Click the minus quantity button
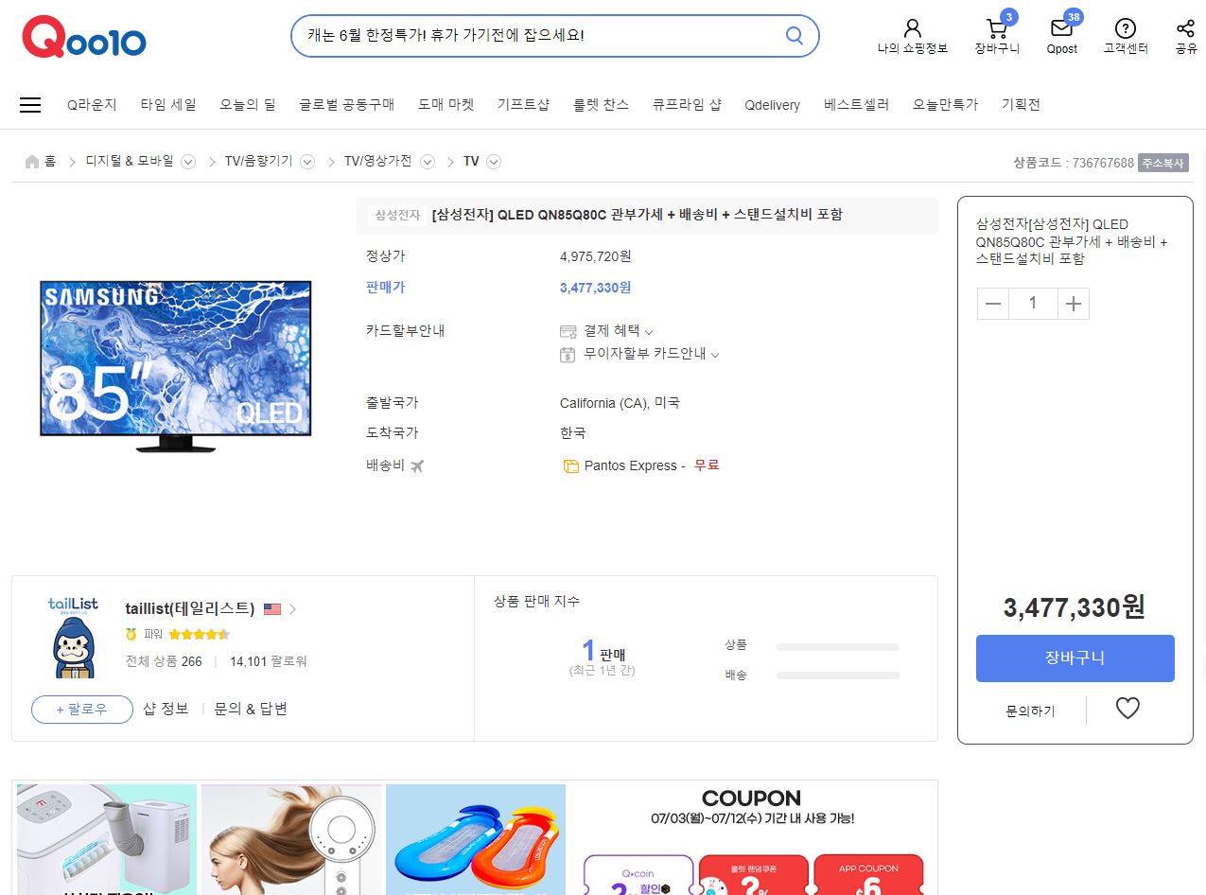 [993, 304]
